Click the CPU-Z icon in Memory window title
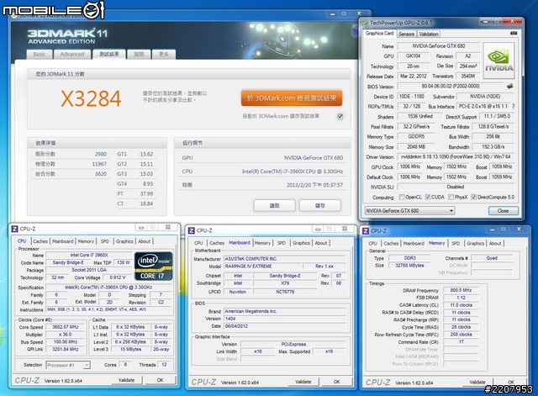The height and width of the screenshot is (396, 538). (366, 231)
